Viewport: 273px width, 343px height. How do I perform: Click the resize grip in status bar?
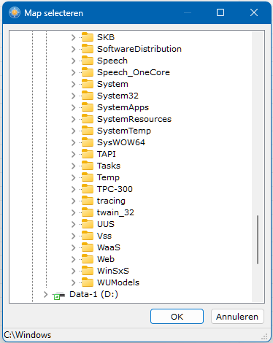[x=264, y=336]
